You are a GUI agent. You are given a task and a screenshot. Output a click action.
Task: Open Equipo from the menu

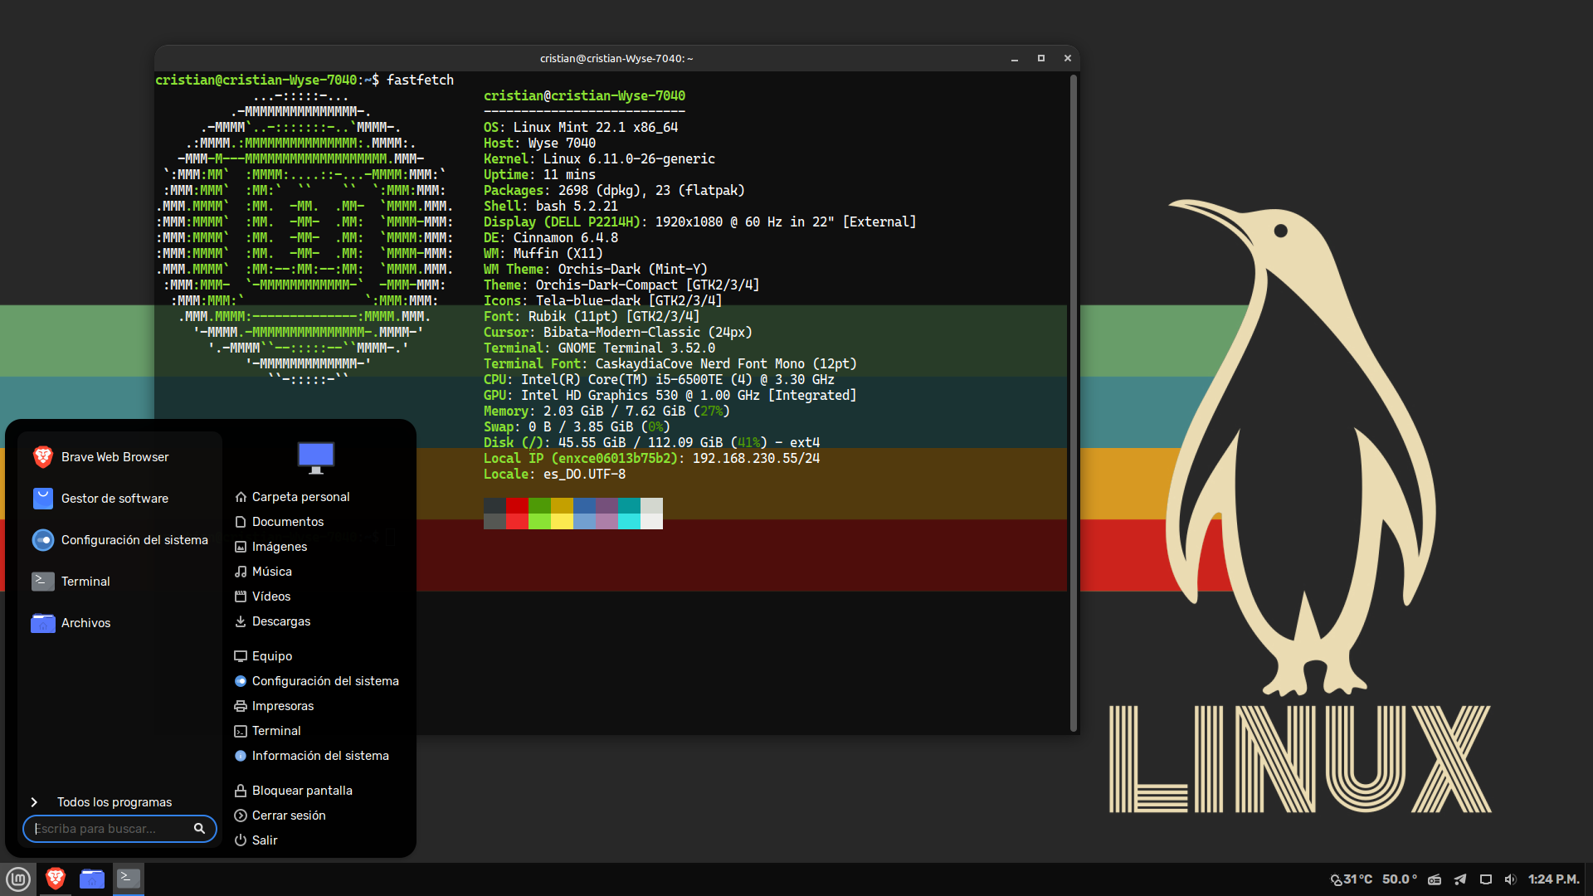click(x=263, y=656)
